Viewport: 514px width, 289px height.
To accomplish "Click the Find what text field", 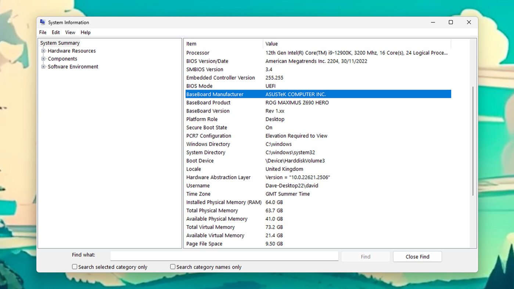I will [x=224, y=256].
